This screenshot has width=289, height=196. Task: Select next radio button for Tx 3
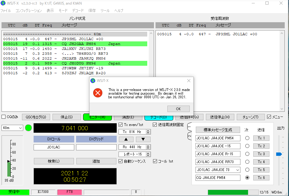[247, 154]
